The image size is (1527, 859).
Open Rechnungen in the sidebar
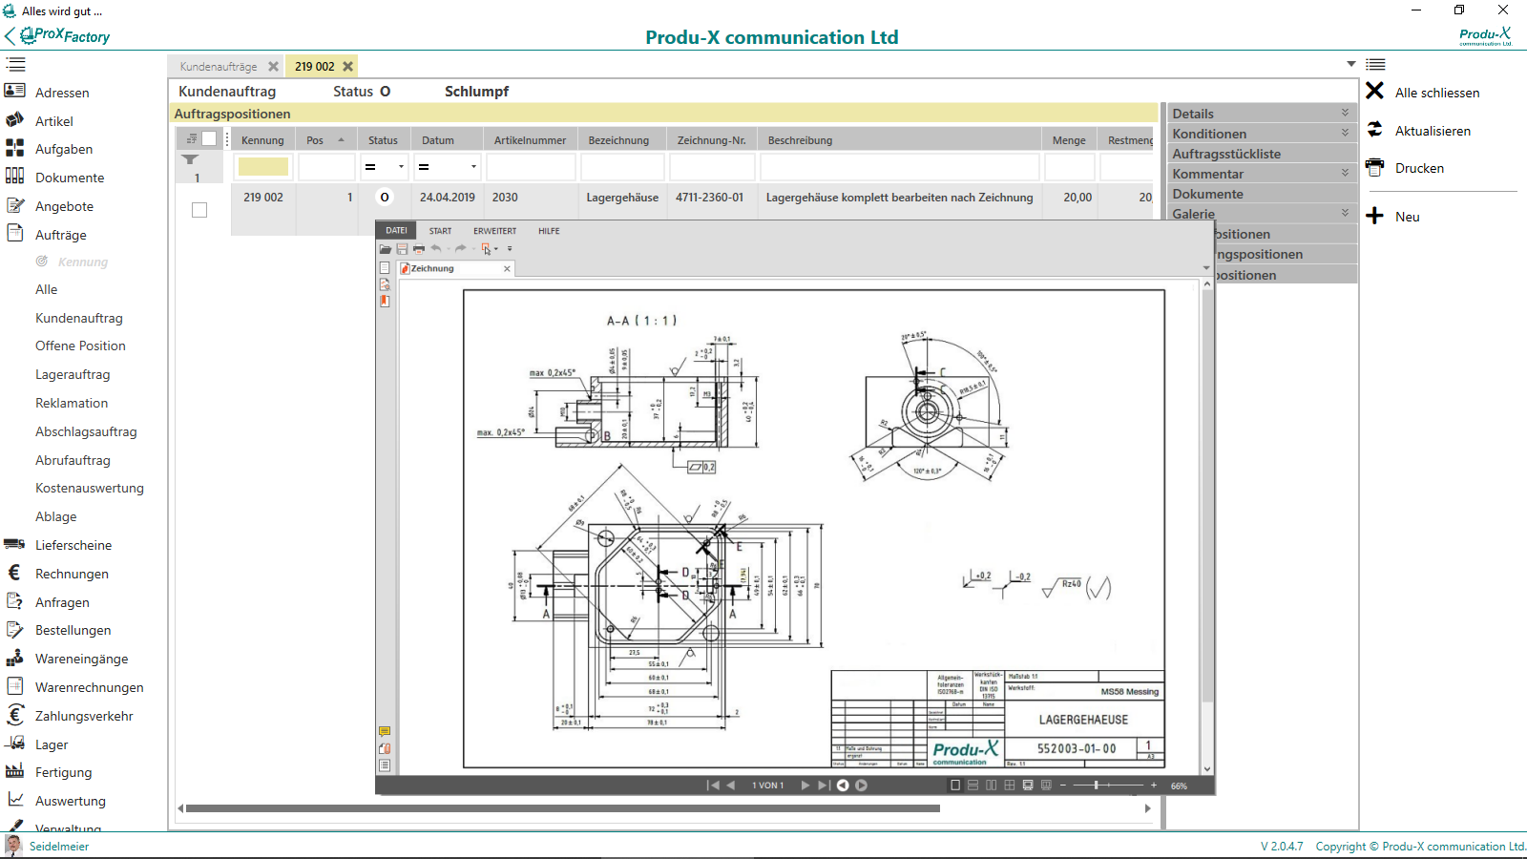point(72,574)
